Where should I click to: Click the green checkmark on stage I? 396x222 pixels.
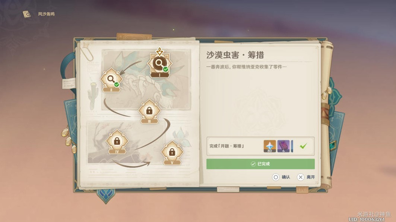165,69
